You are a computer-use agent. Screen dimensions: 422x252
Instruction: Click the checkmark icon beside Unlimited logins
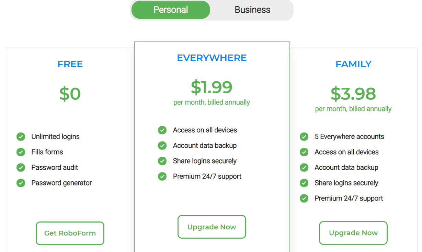pos(21,137)
